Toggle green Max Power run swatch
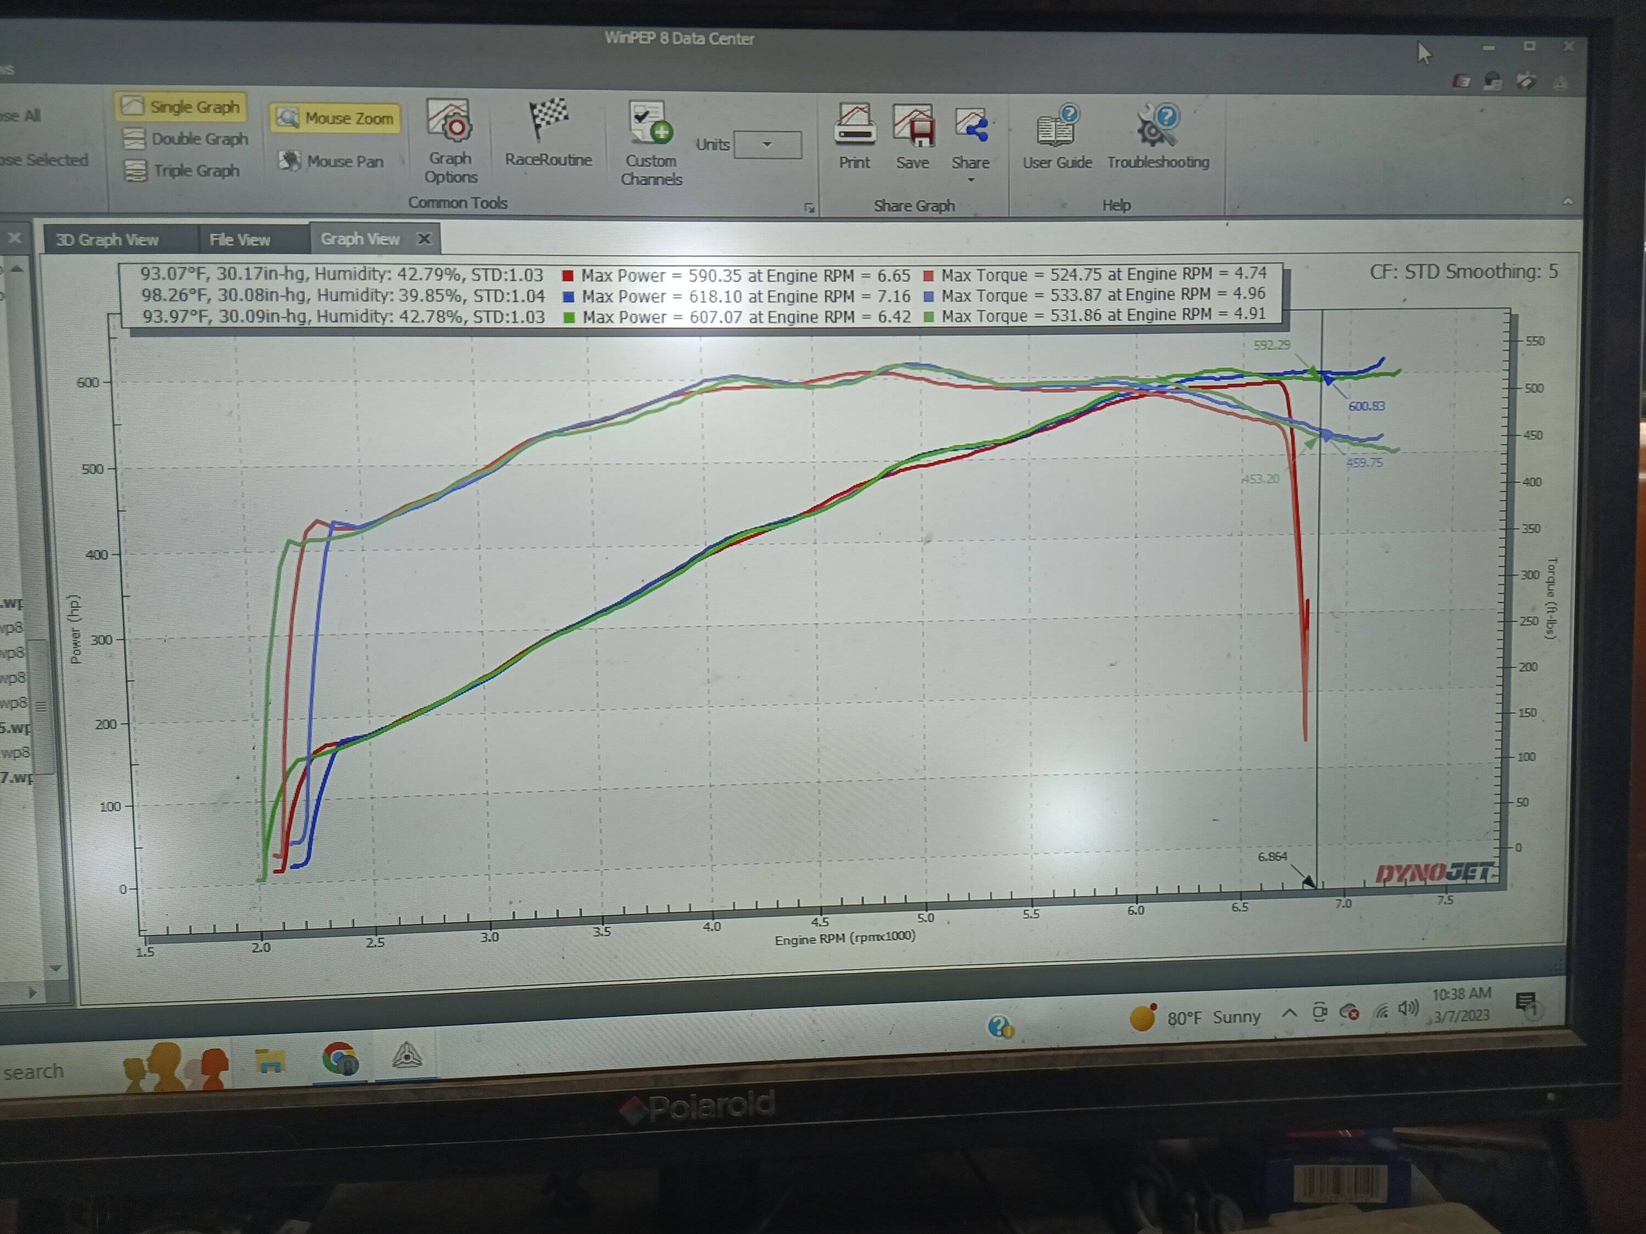The width and height of the screenshot is (1646, 1234). point(570,318)
